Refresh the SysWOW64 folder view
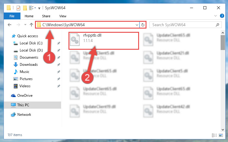228x142 pixels. [x=143, y=25]
